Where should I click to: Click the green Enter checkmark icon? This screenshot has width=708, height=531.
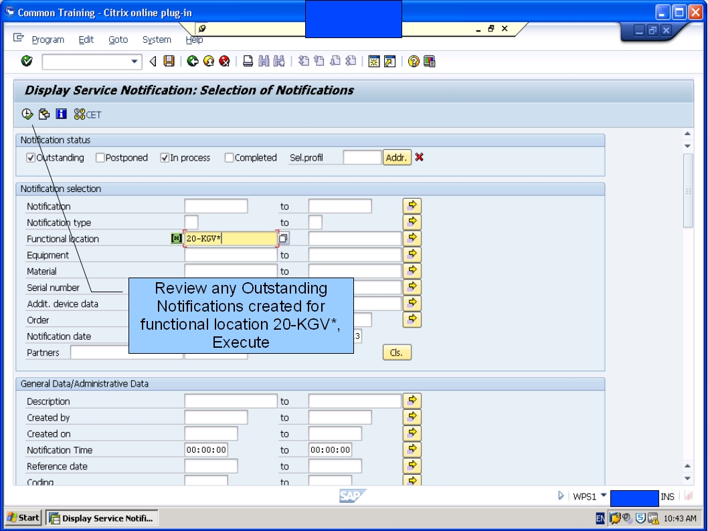[x=25, y=61]
